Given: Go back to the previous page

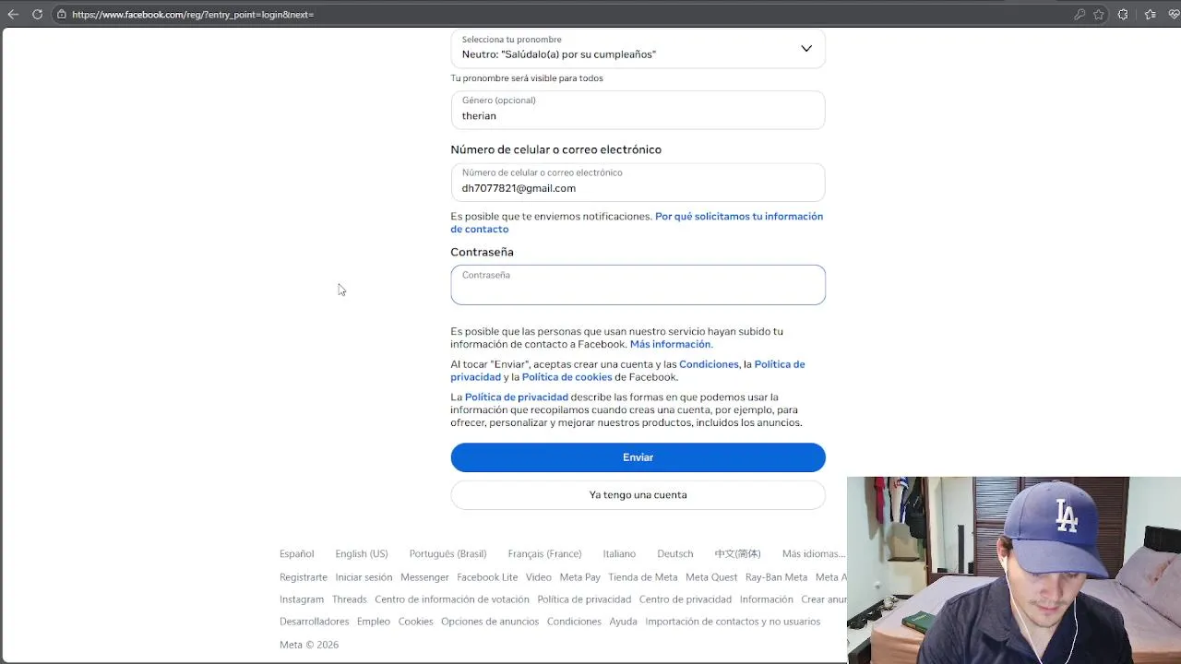Looking at the screenshot, I should pyautogui.click(x=13, y=14).
